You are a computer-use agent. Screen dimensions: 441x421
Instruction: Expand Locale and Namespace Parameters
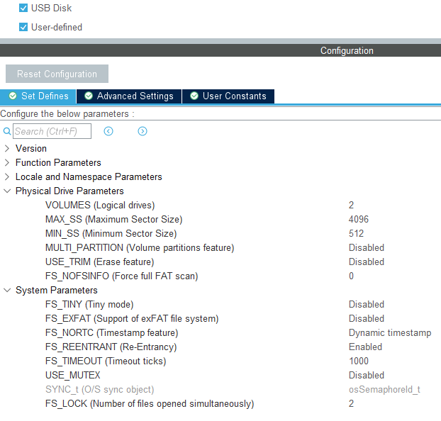[x=7, y=177]
